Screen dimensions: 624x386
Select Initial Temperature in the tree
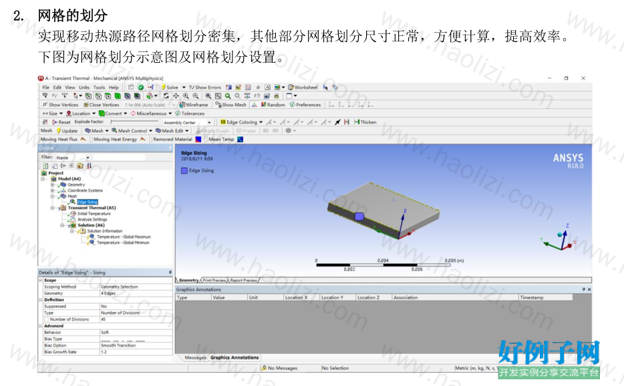94,214
